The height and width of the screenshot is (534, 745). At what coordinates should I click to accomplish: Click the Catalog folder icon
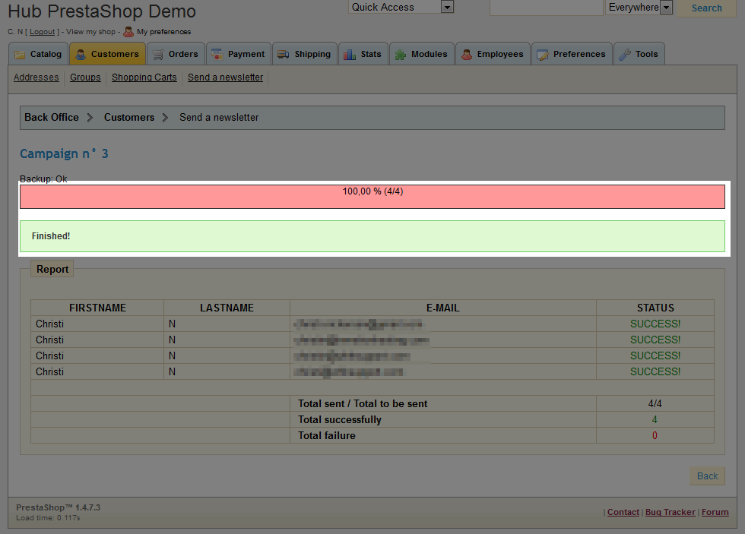coord(20,55)
